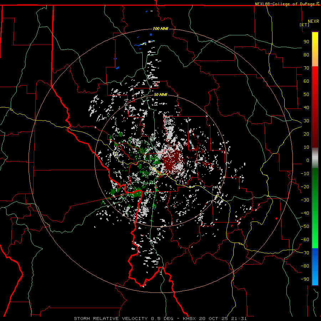Click the 20 value on the velocity scale

(306, 134)
